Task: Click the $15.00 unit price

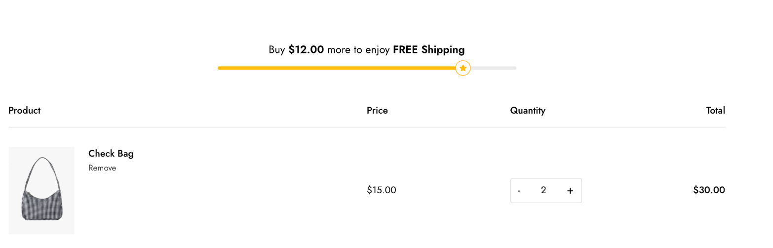Action: (382, 190)
